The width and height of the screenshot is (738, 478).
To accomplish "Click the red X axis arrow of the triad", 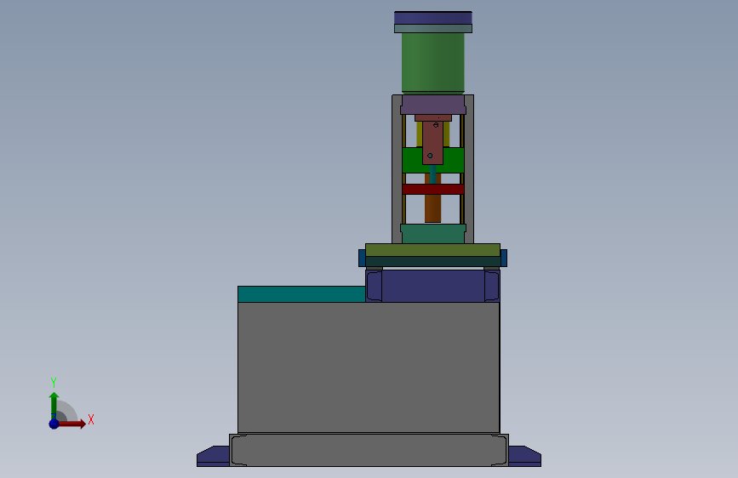I will [72, 424].
